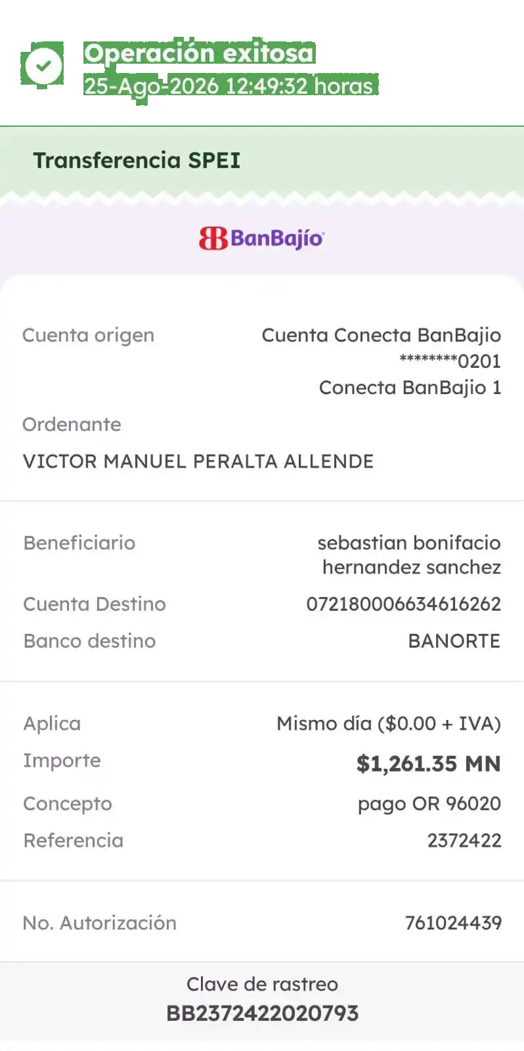Click the Cuenta origen label

click(x=88, y=336)
